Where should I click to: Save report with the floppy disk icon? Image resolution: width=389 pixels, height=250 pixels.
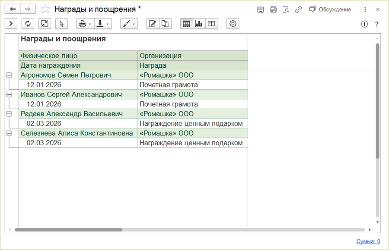pyautogui.click(x=260, y=9)
